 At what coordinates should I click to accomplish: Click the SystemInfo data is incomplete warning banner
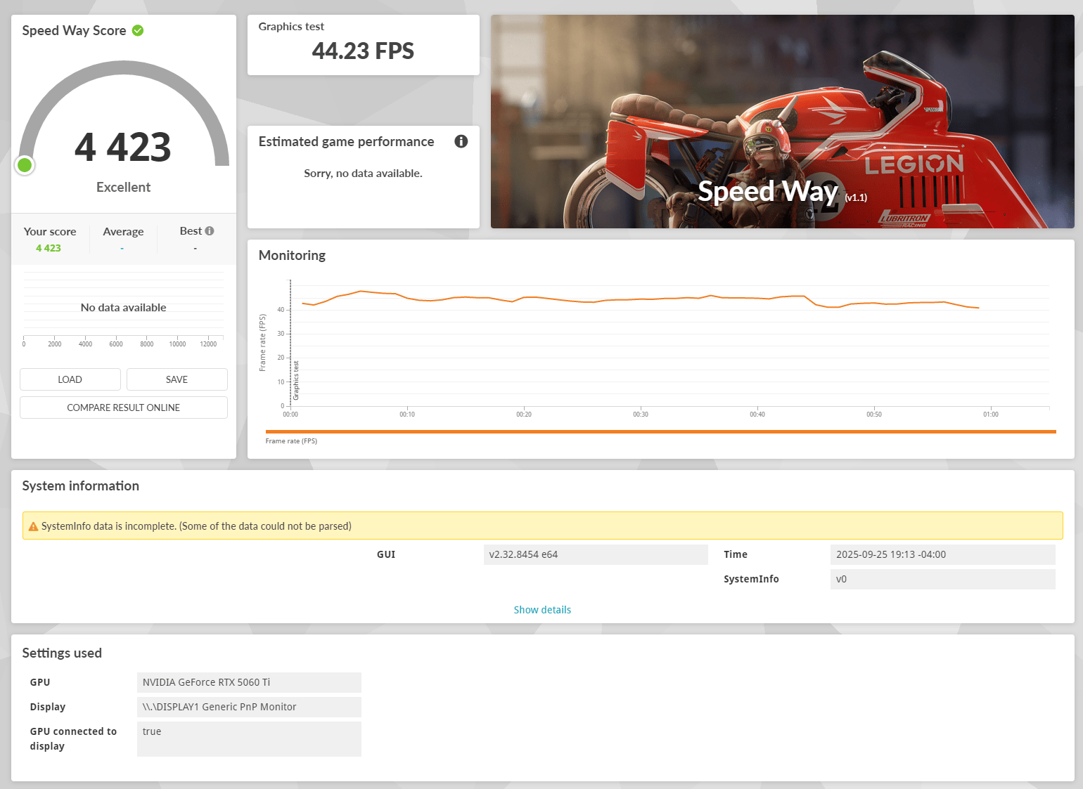point(542,526)
